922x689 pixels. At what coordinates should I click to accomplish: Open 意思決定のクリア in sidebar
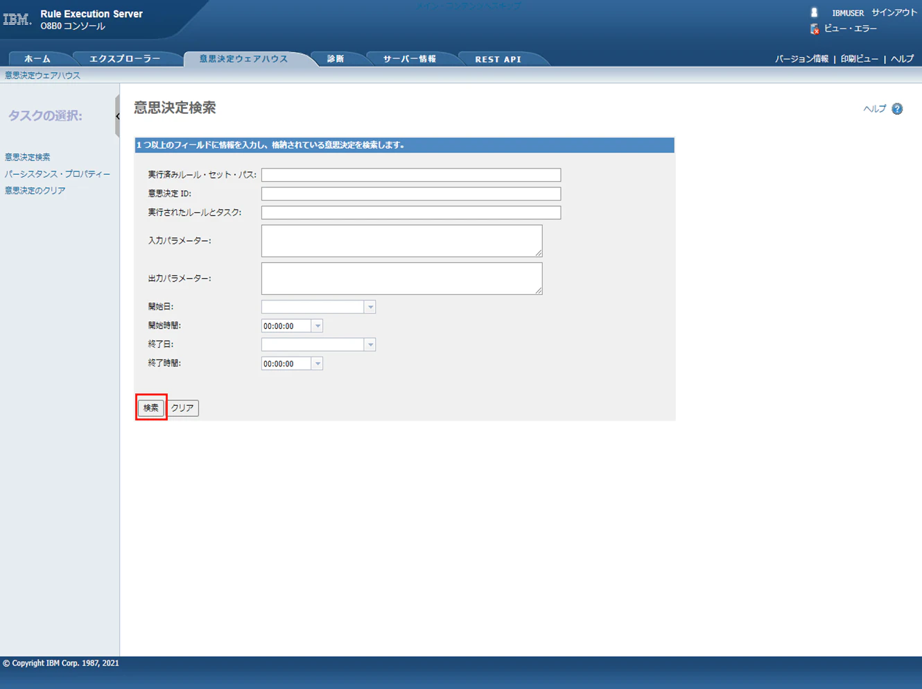click(x=35, y=190)
